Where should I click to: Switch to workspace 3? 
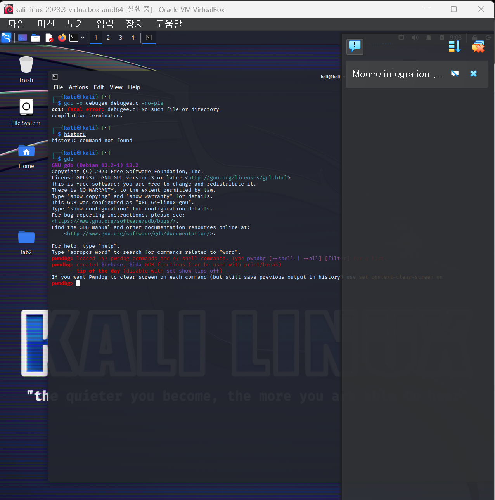(121, 38)
